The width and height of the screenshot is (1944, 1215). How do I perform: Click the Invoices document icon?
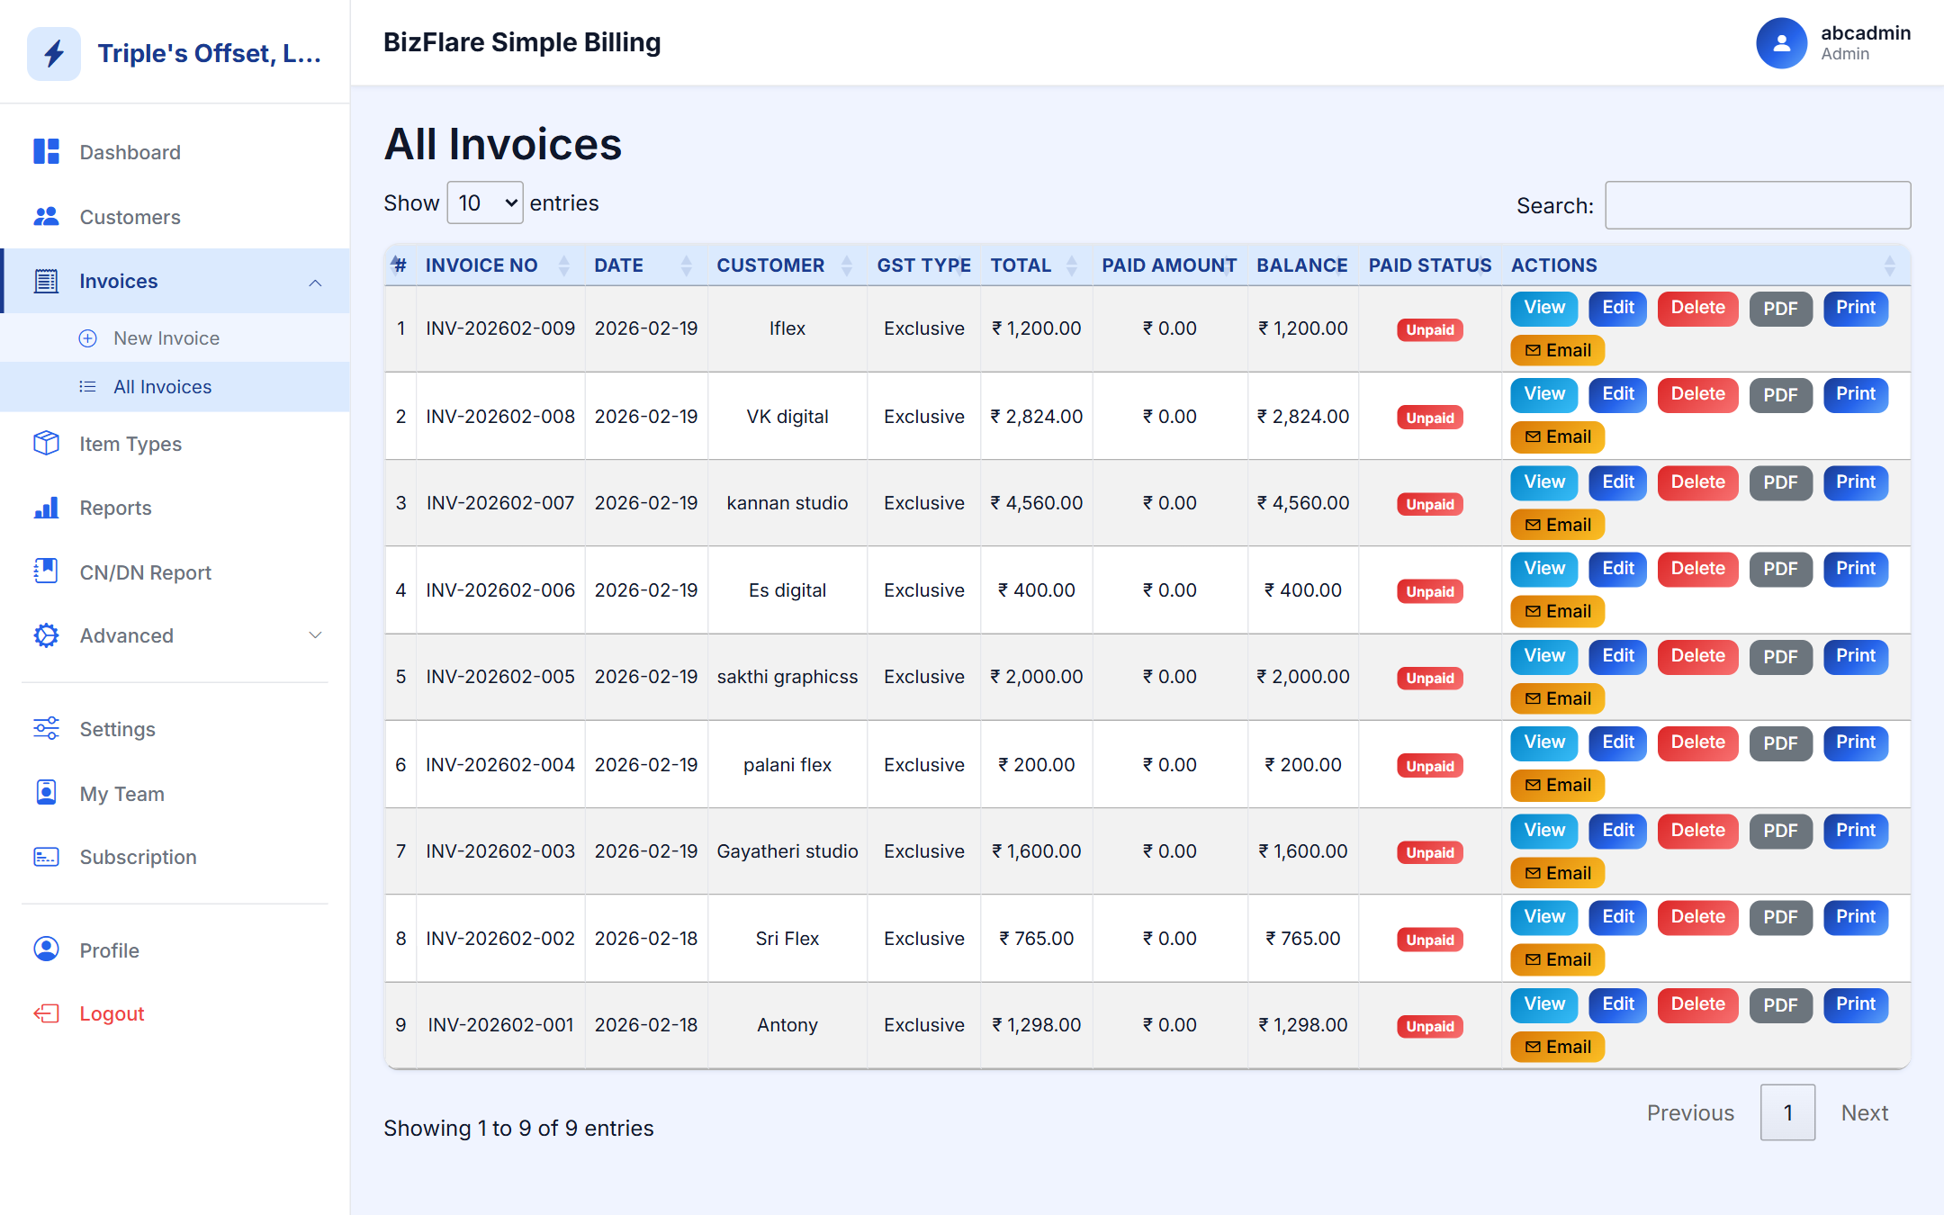[x=46, y=281]
